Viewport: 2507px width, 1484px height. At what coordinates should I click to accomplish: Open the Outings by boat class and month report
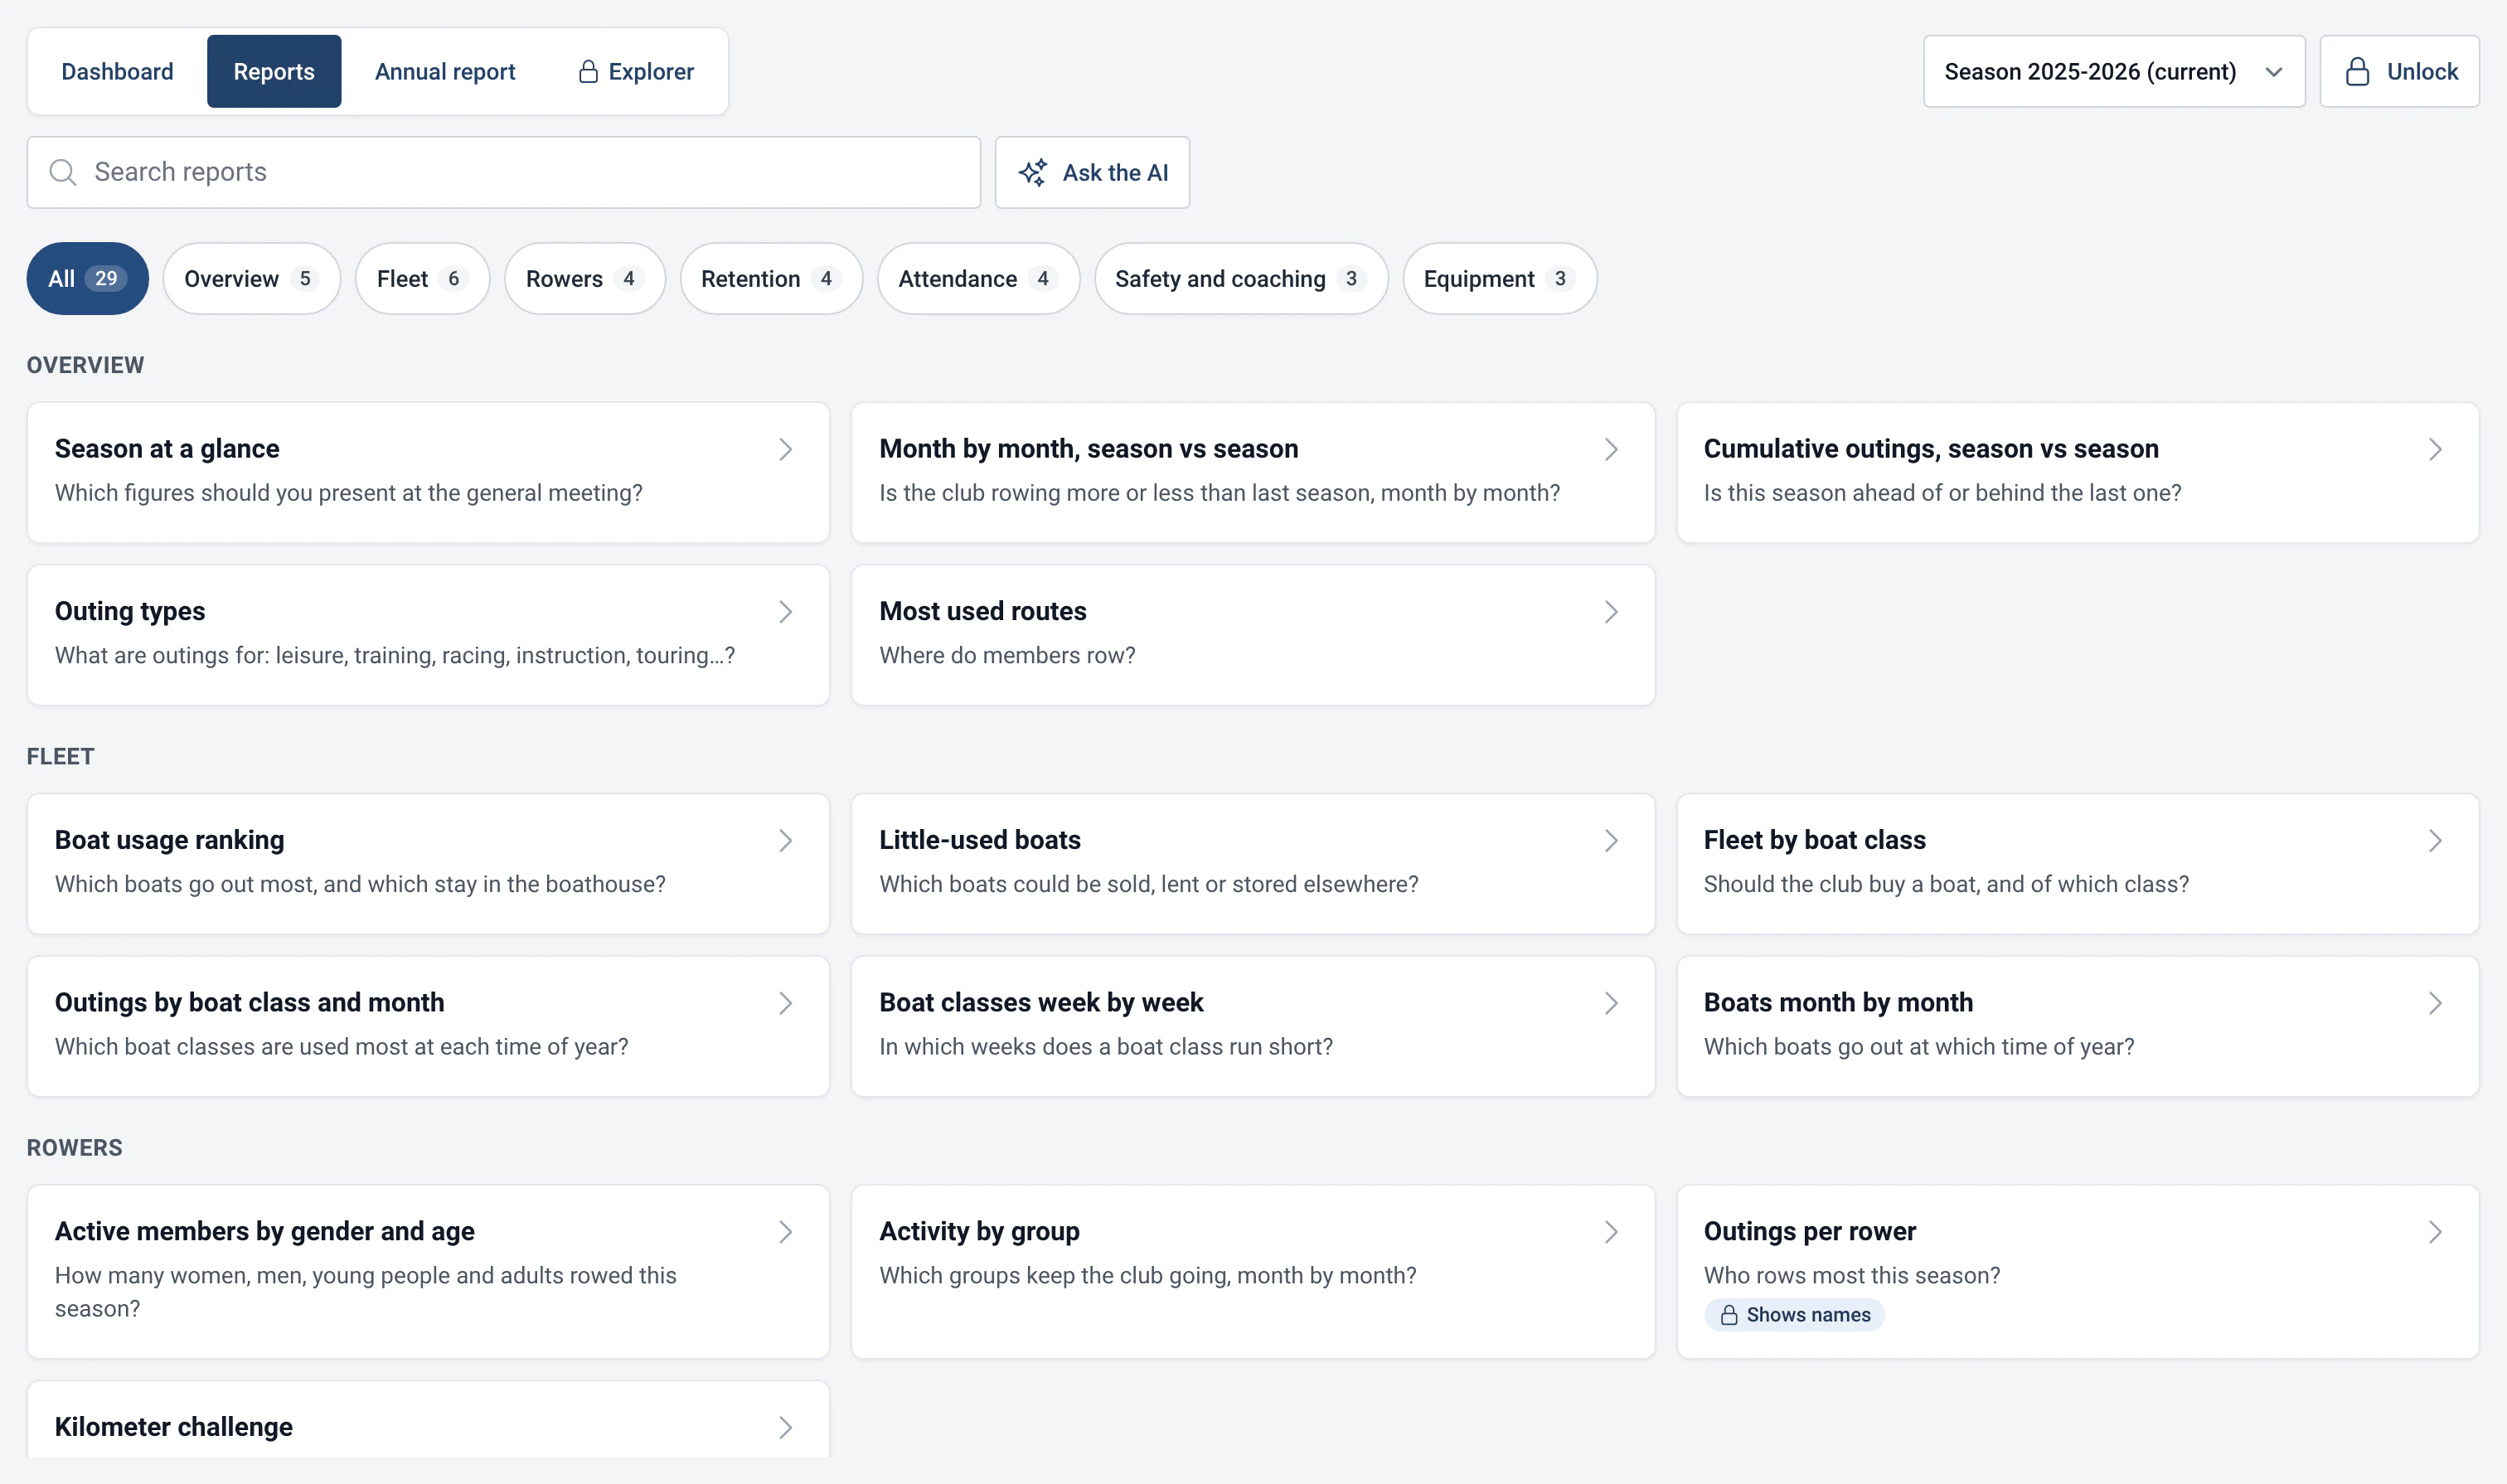[428, 1026]
